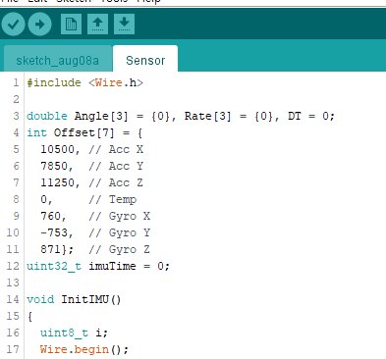
Task: Click the // Temp comment
Action: 113,199
